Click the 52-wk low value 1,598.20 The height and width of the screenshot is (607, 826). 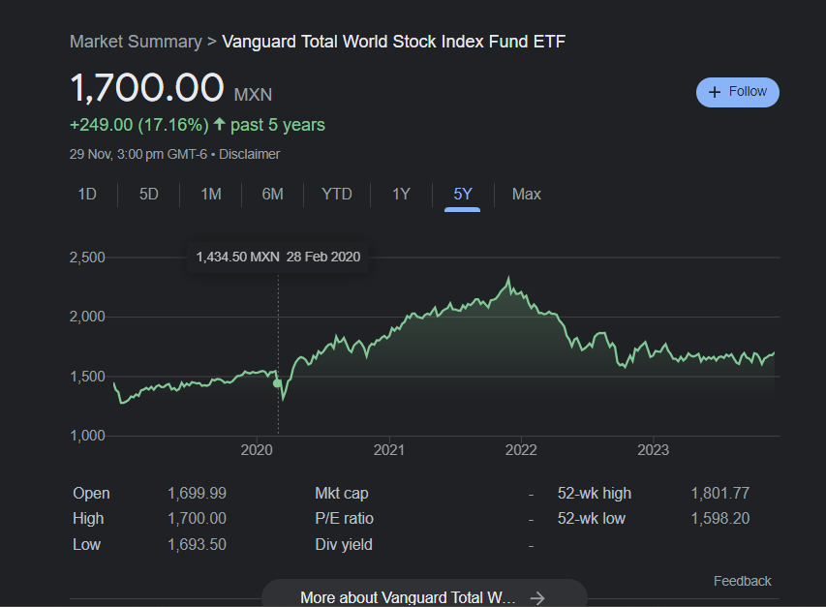point(720,519)
